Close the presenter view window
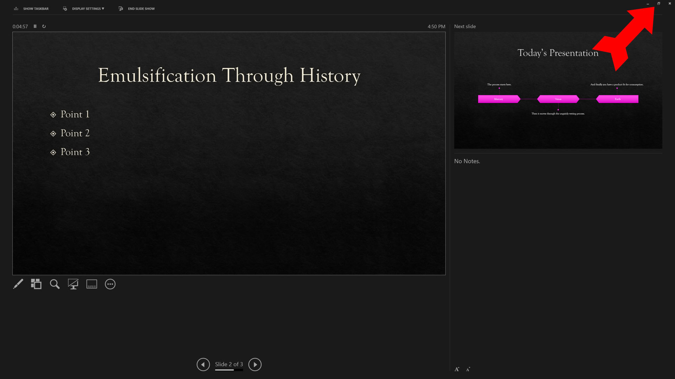This screenshot has width=675, height=379. pos(669,4)
